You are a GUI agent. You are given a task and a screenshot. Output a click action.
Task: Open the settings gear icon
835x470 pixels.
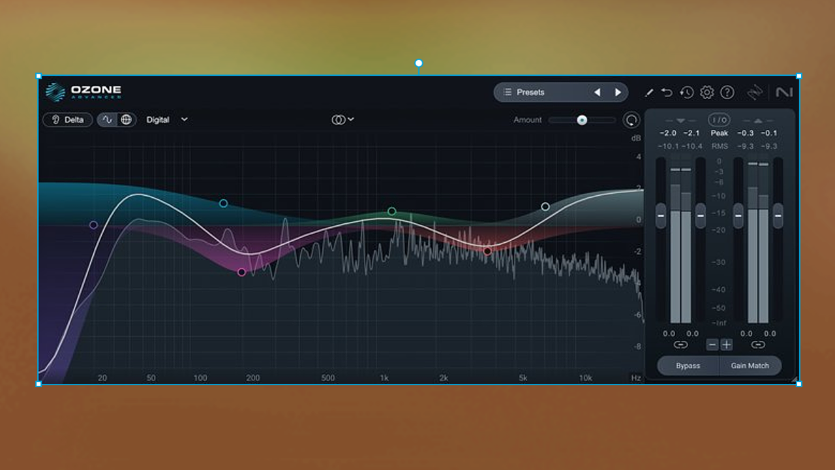(706, 92)
